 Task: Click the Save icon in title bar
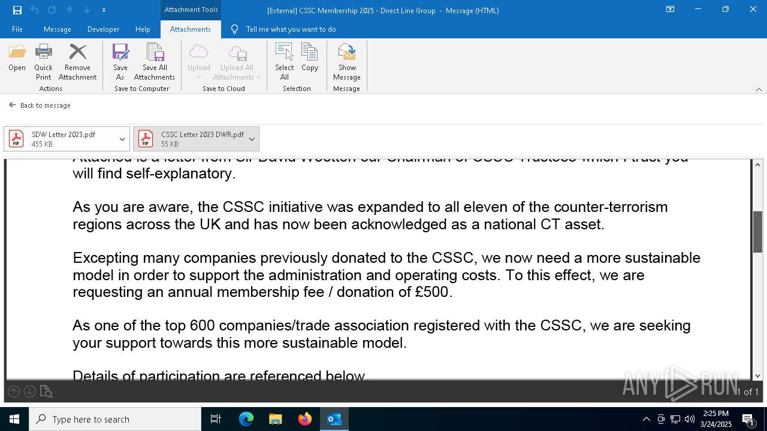click(17, 10)
